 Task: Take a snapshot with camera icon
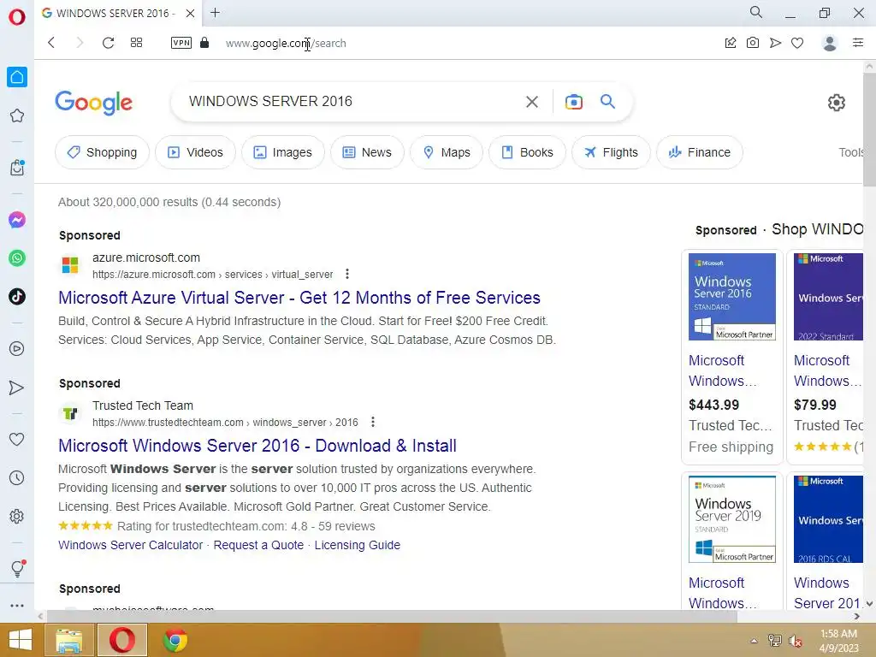point(753,43)
